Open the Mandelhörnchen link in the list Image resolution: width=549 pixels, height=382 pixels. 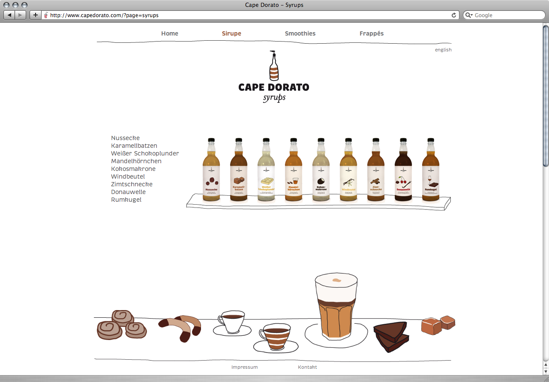[136, 161]
